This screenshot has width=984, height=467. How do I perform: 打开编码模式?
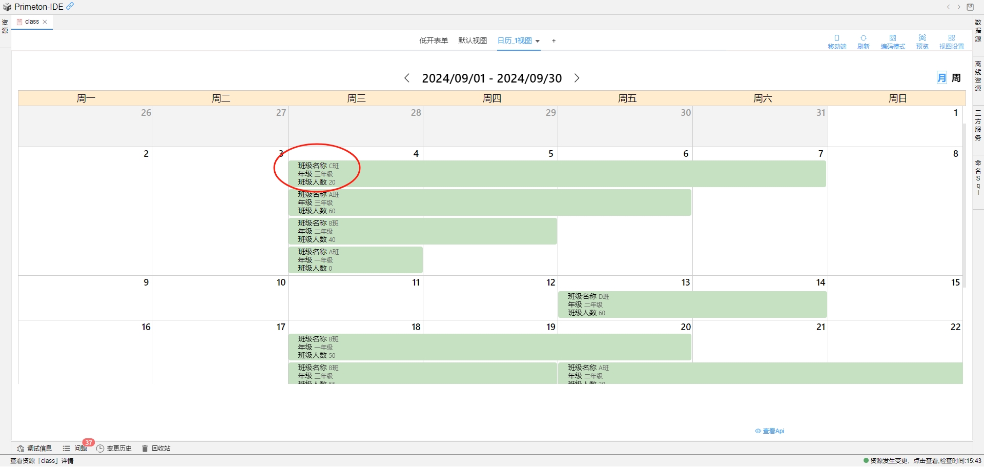click(x=893, y=41)
